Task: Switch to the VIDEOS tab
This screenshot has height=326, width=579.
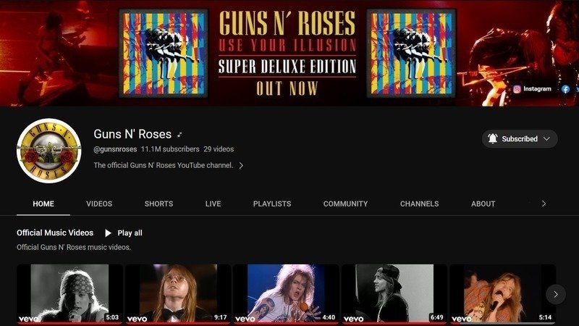Action: 99,204
